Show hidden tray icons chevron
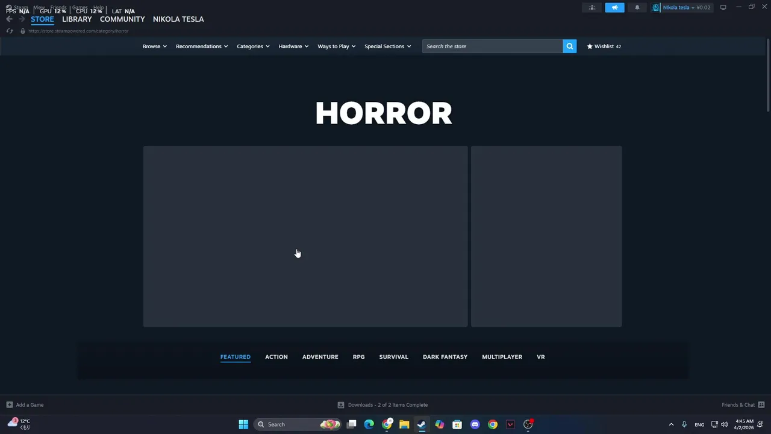 [671, 424]
